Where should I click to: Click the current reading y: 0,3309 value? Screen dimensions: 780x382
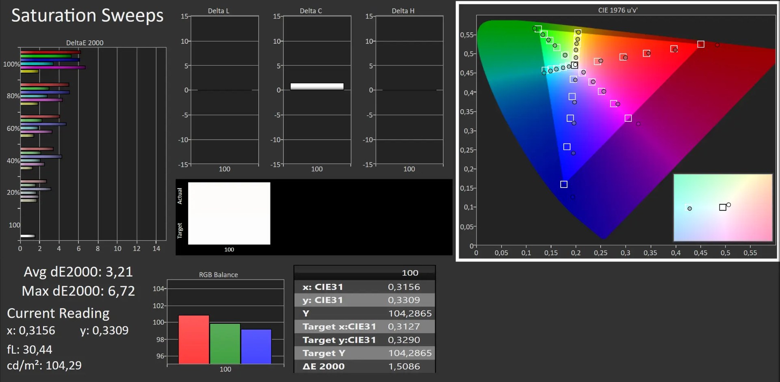coord(104,330)
